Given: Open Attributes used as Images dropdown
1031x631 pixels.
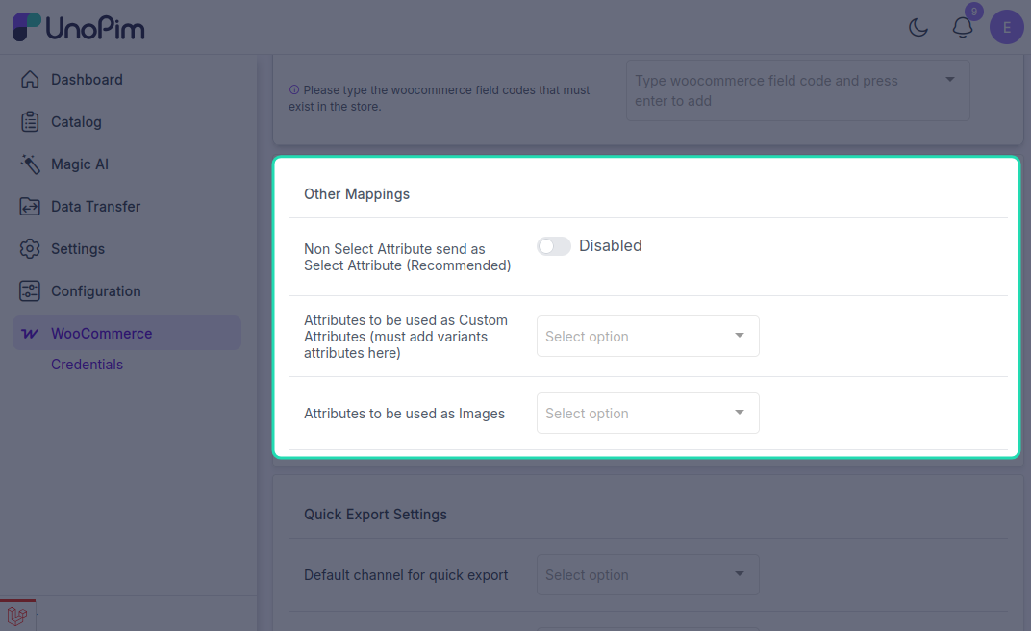Looking at the screenshot, I should click(647, 413).
